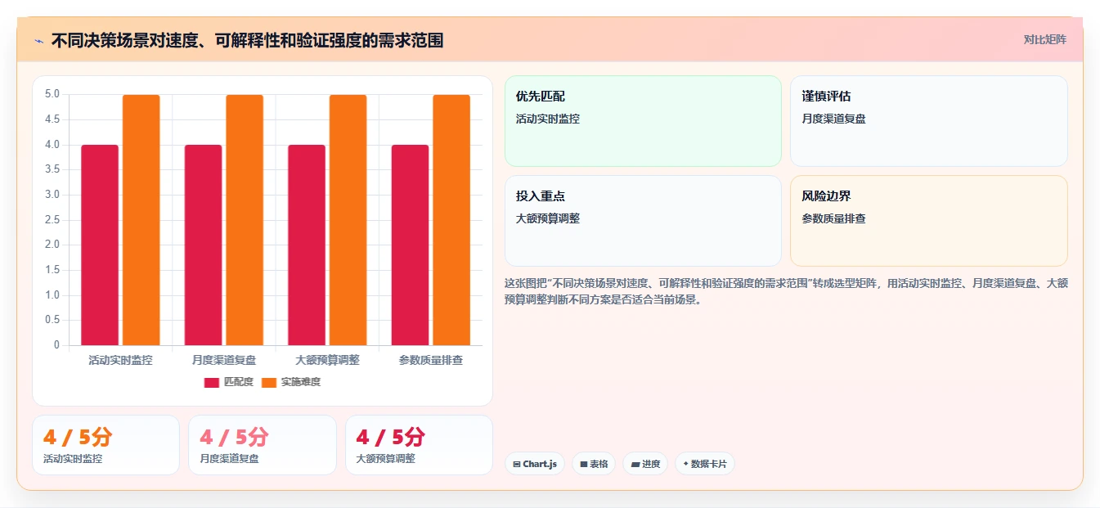
Task: Select the 风险边界 matrix card
Action: coord(929,221)
